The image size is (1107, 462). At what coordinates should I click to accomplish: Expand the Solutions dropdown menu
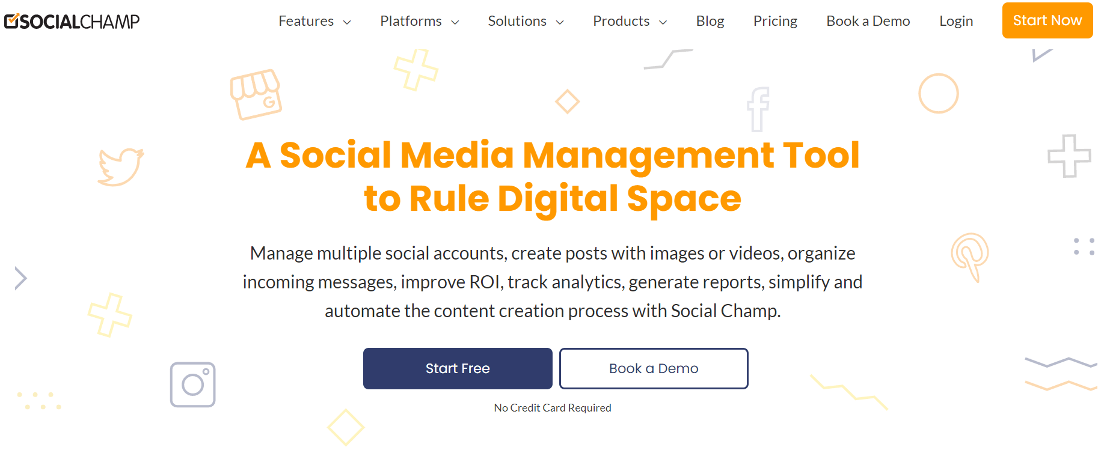pyautogui.click(x=526, y=21)
